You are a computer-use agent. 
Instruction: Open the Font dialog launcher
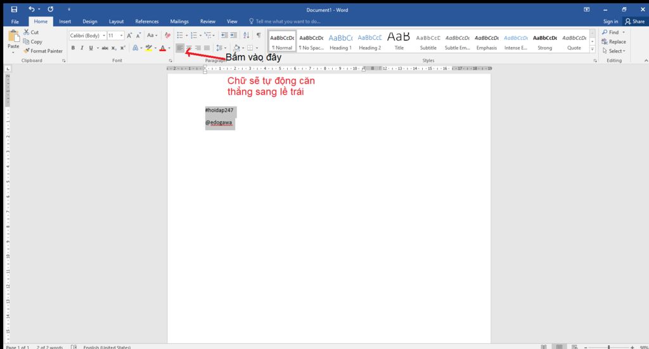click(x=170, y=60)
